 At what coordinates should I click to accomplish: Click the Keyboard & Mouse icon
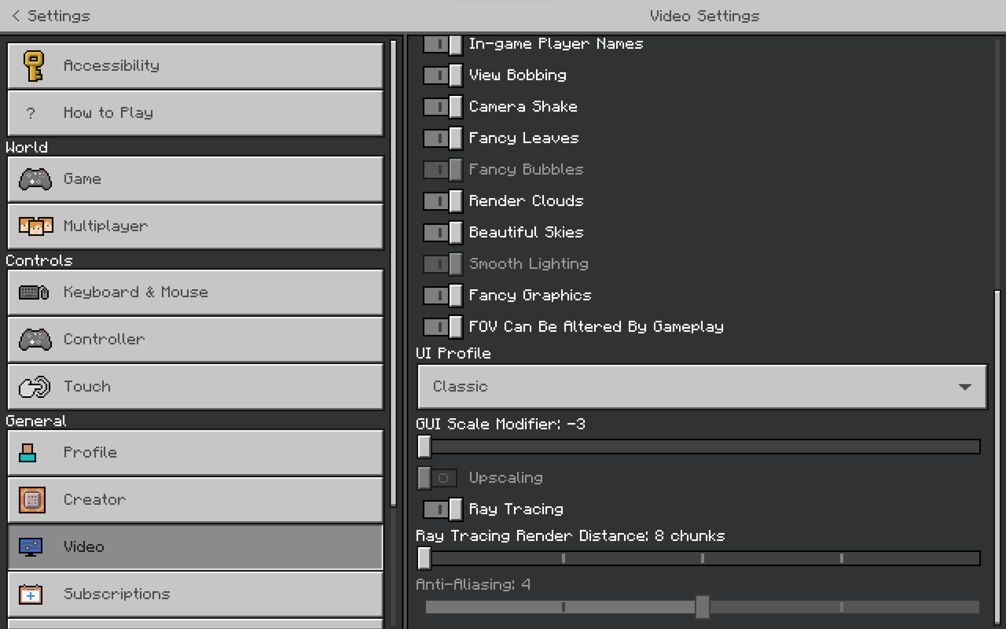pyautogui.click(x=34, y=292)
